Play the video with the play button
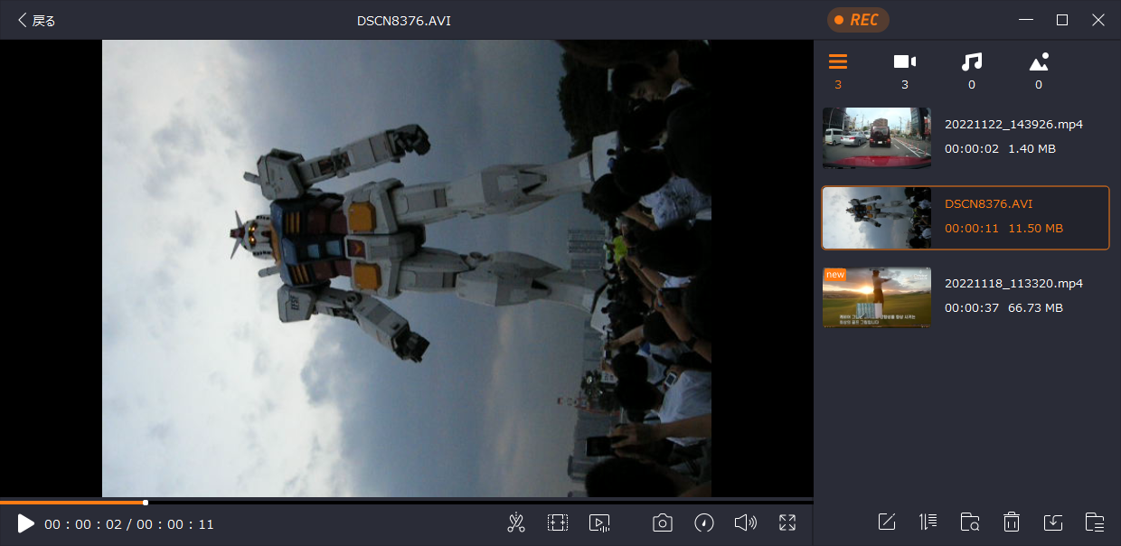Viewport: 1121px width, 546px height. coord(25,523)
